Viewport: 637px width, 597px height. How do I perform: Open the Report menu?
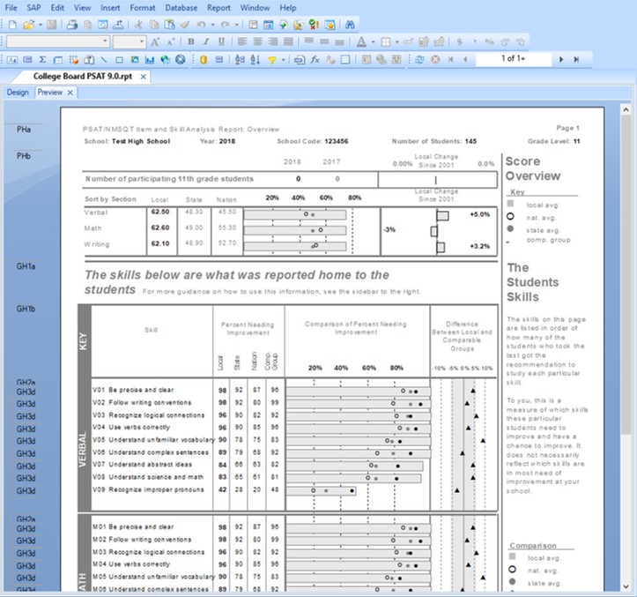(x=219, y=8)
